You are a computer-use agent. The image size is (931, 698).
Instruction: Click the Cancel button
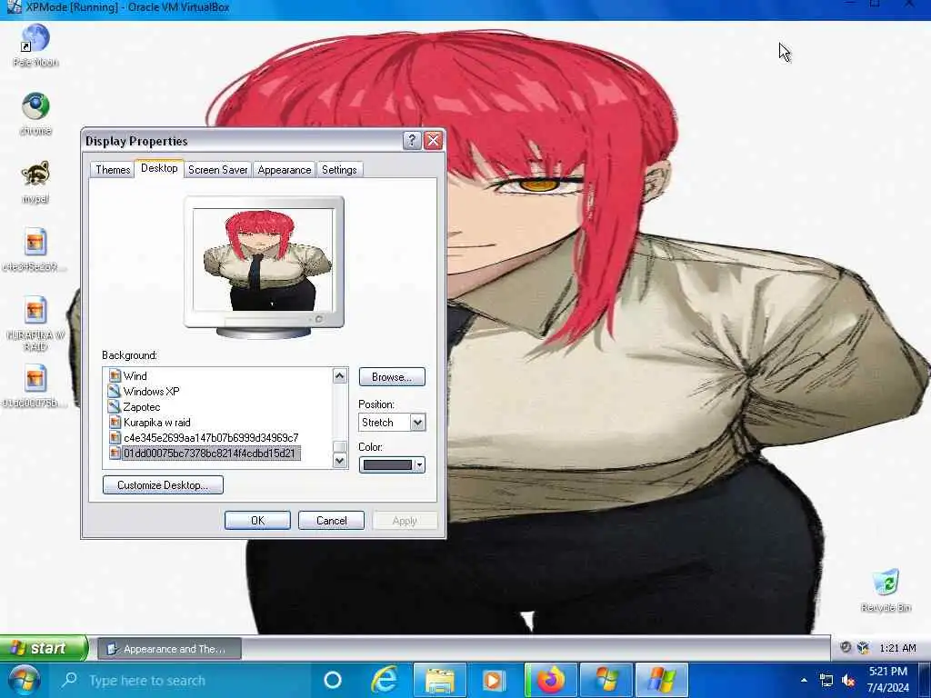331,521
